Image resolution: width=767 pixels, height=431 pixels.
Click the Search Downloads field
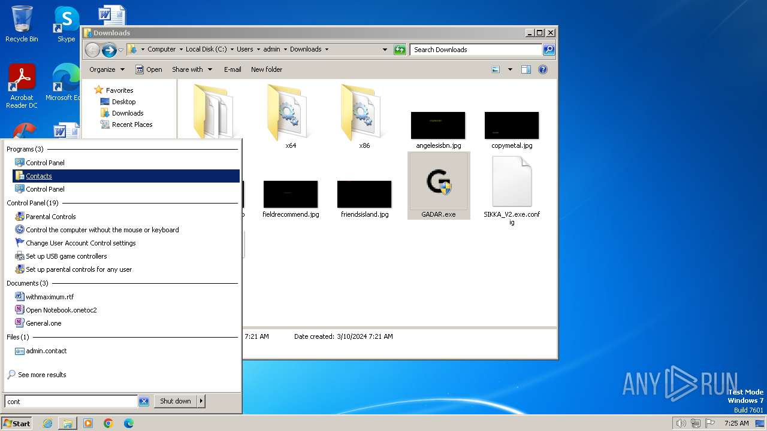(x=476, y=50)
